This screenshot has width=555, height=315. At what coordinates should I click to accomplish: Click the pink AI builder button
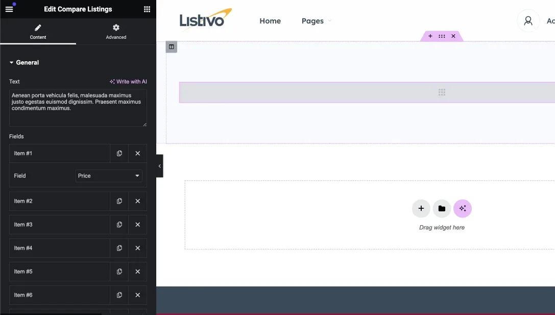click(462, 208)
